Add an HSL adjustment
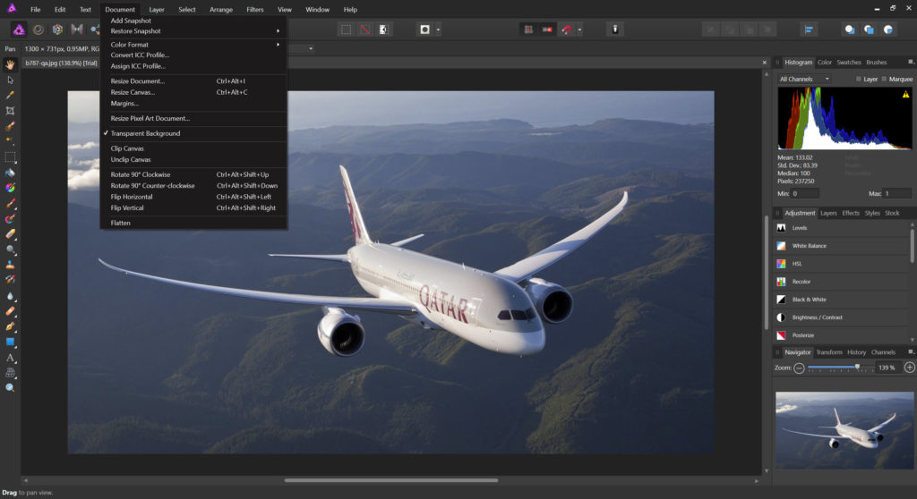 point(842,264)
